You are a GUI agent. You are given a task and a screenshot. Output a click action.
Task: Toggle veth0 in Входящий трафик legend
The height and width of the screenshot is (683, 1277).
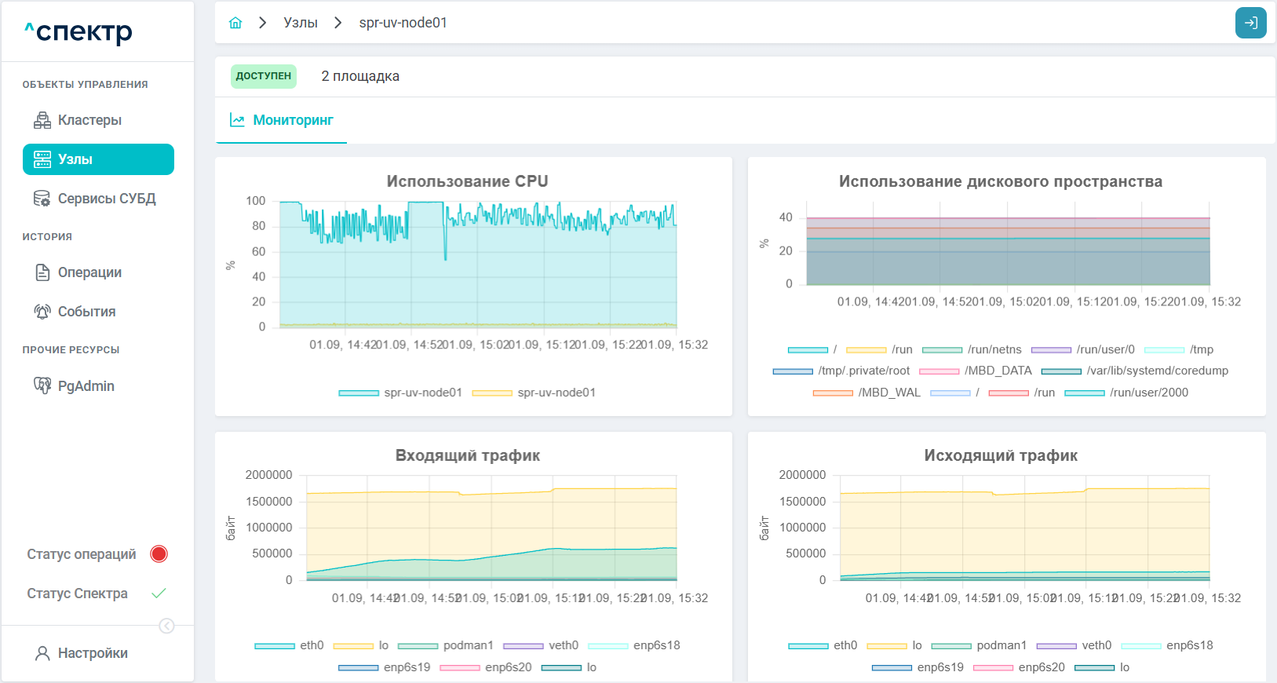point(541,645)
